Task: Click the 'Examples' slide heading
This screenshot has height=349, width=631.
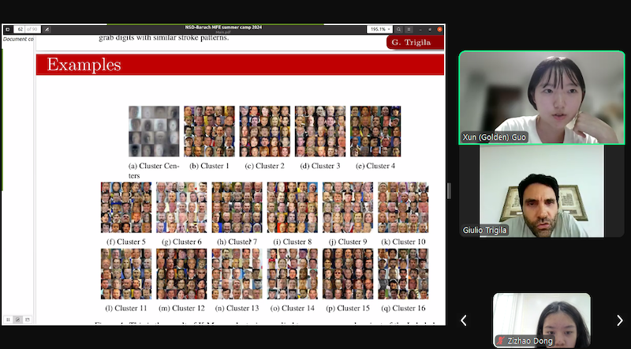Action: 84,65
